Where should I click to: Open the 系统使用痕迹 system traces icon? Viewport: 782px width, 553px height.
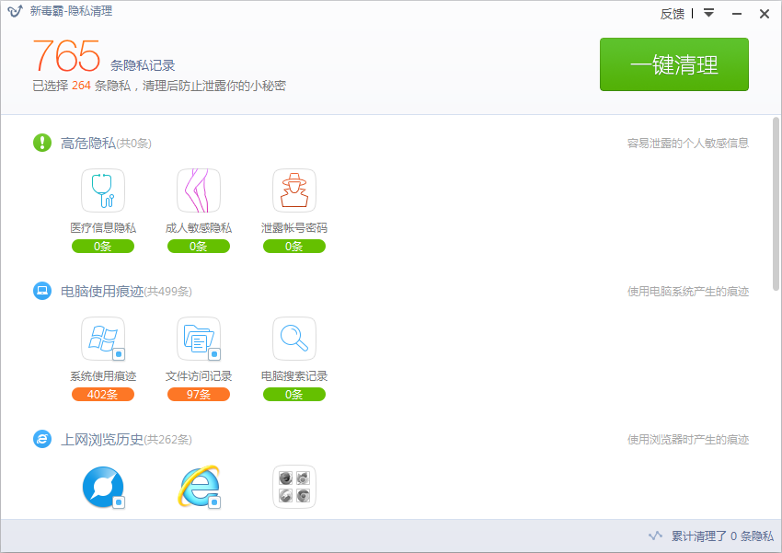coord(103,340)
